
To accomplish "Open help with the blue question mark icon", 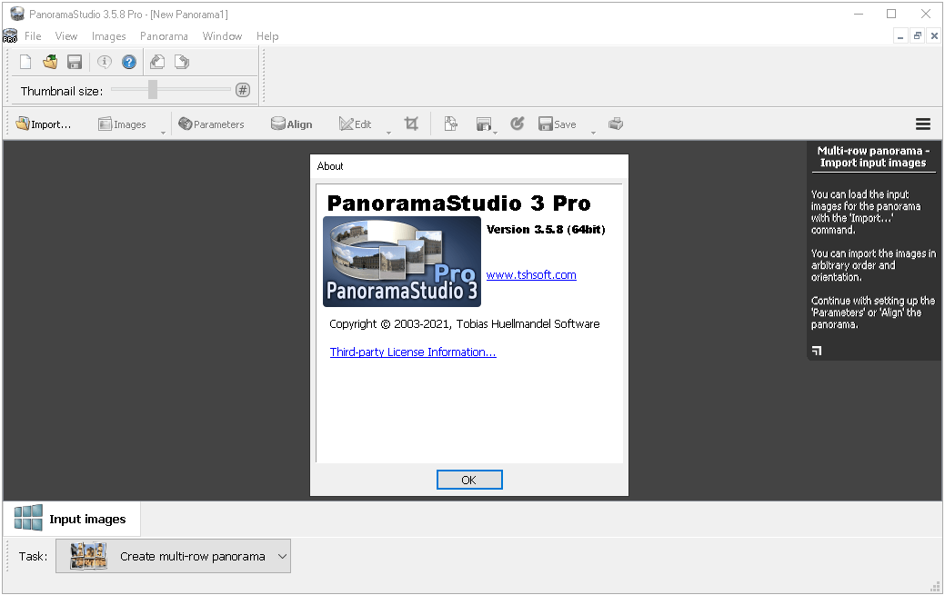I will 129,62.
